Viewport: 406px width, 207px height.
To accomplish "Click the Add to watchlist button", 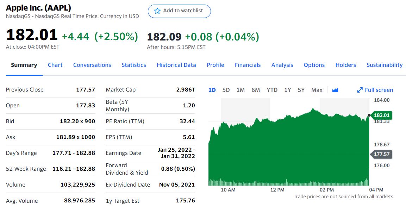I will coord(179,11).
